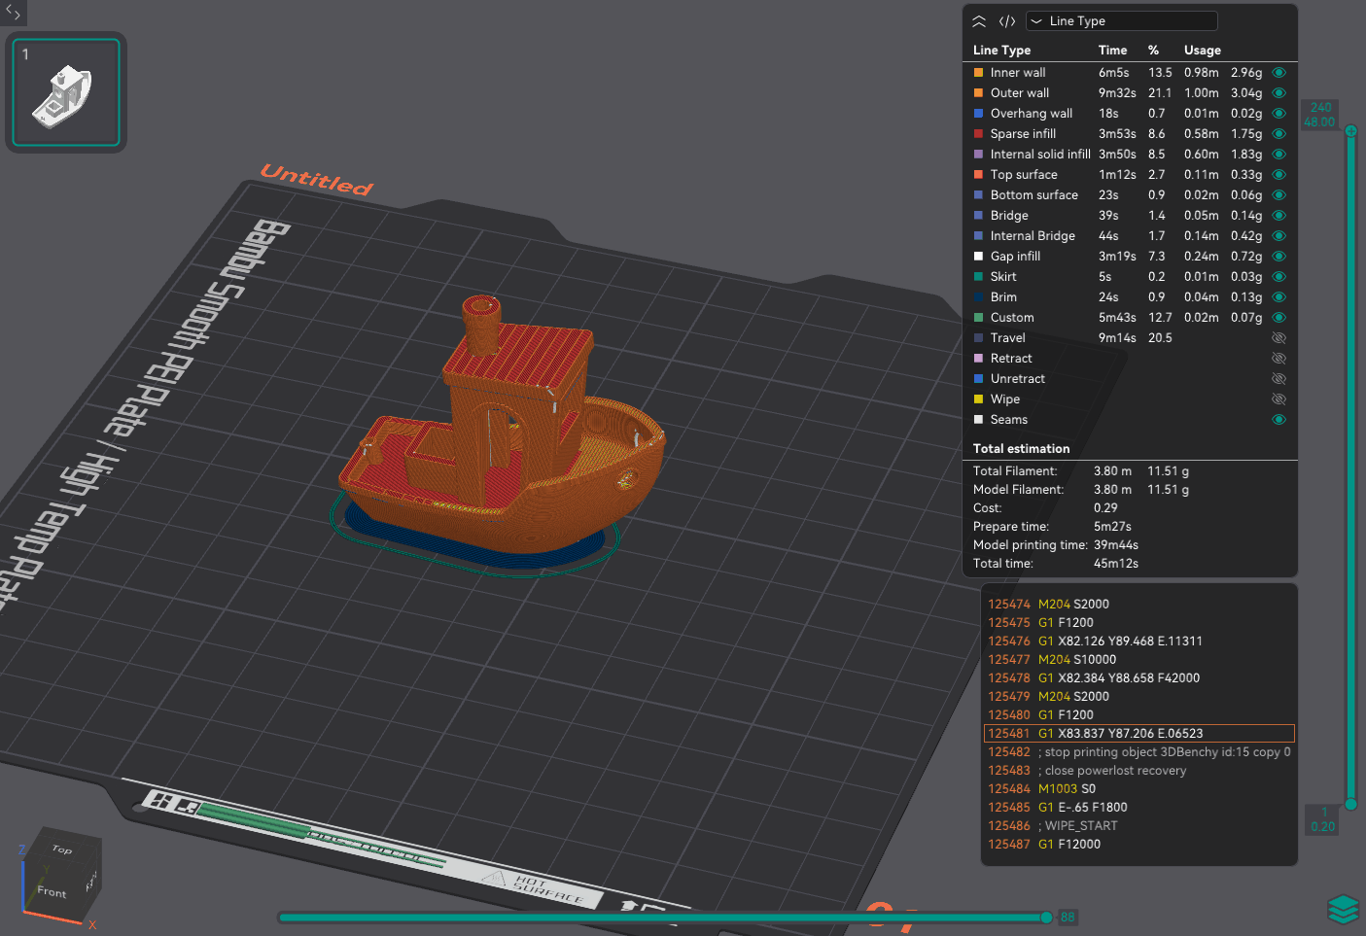This screenshot has width=1366, height=936.
Task: Click the Custom green color swatch
Action: coord(978,318)
